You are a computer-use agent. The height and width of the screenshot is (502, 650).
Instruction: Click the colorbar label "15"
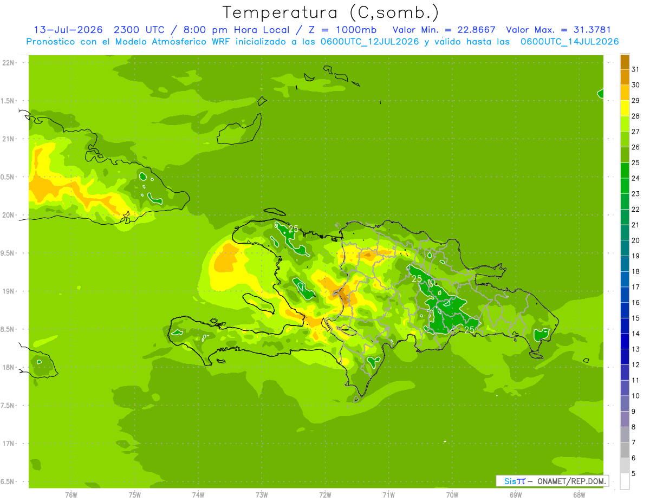(636, 318)
